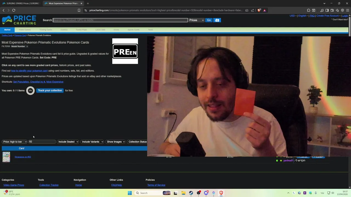Open the Windows Start menu
Viewport: 351px width, 197px height.
point(130,193)
